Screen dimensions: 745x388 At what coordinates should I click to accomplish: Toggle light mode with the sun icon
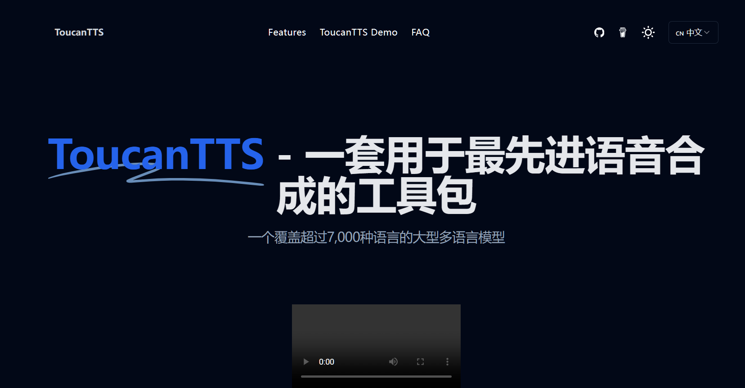pos(648,32)
